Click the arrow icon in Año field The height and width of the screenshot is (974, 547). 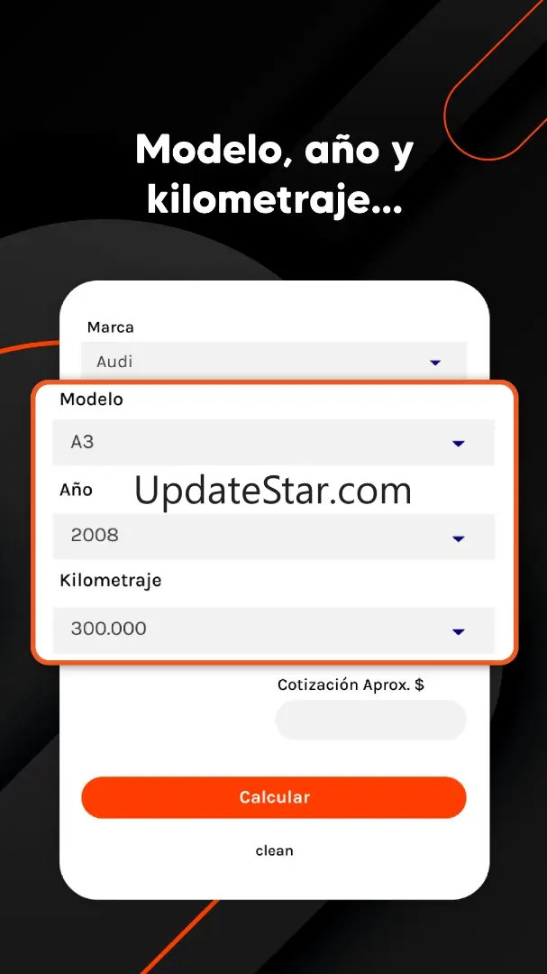click(458, 538)
